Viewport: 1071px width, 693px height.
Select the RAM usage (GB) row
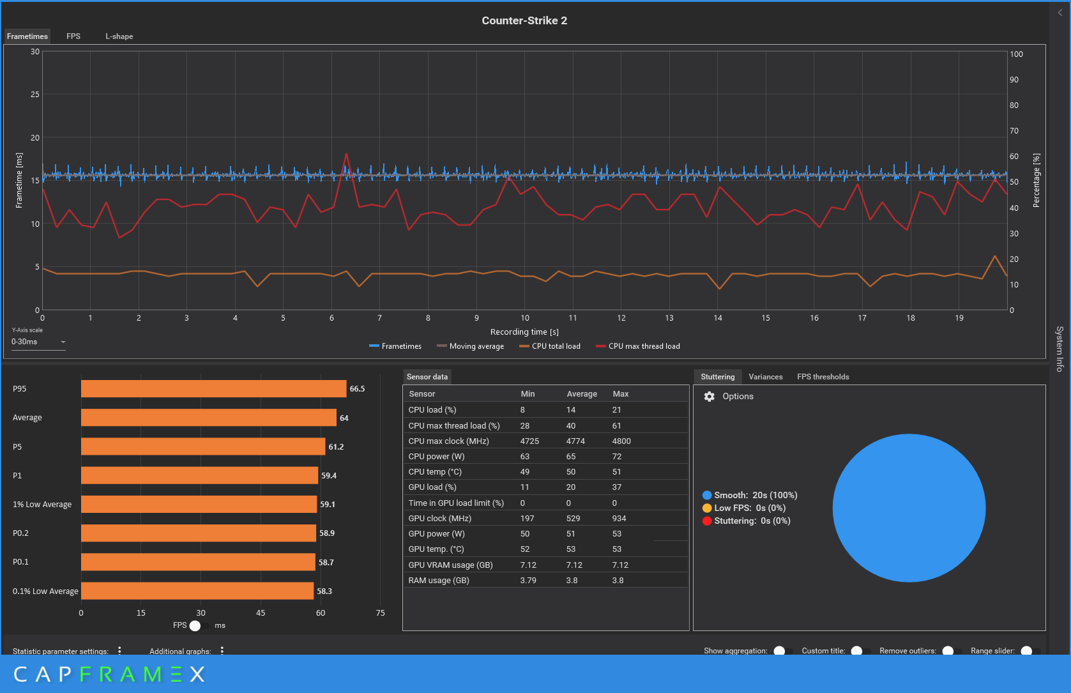click(x=546, y=580)
